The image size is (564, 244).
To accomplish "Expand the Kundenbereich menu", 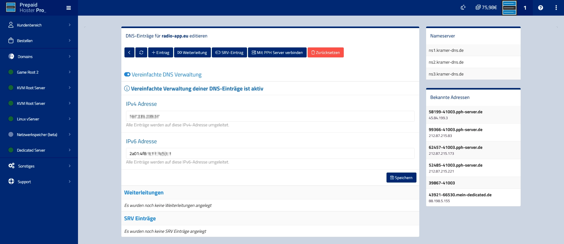I will click(x=39, y=25).
